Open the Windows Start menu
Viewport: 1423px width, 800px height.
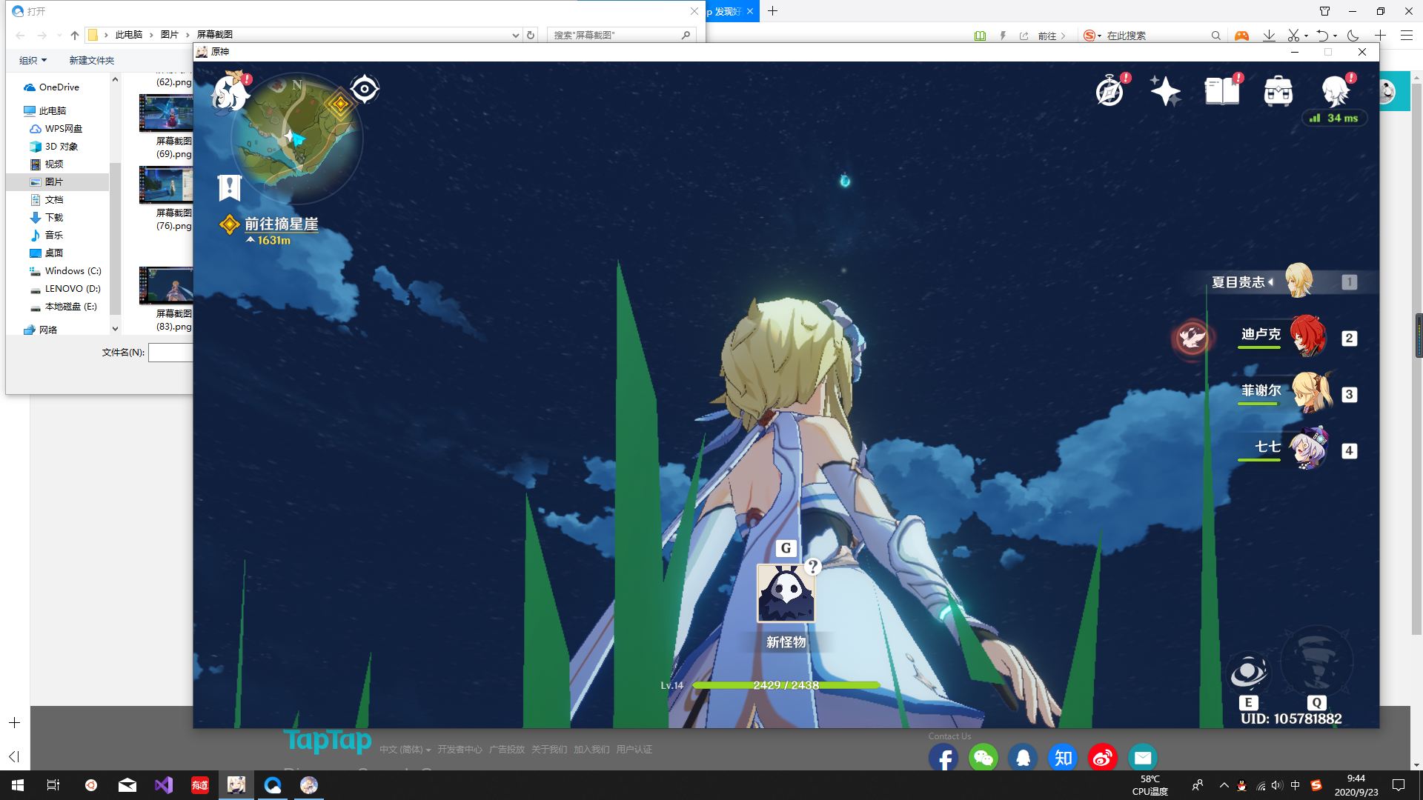(18, 785)
